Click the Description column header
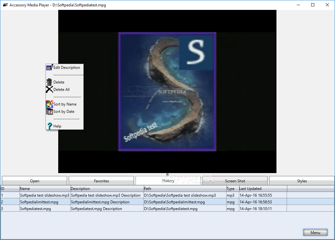This screenshot has height=240, width=335. (x=107, y=189)
